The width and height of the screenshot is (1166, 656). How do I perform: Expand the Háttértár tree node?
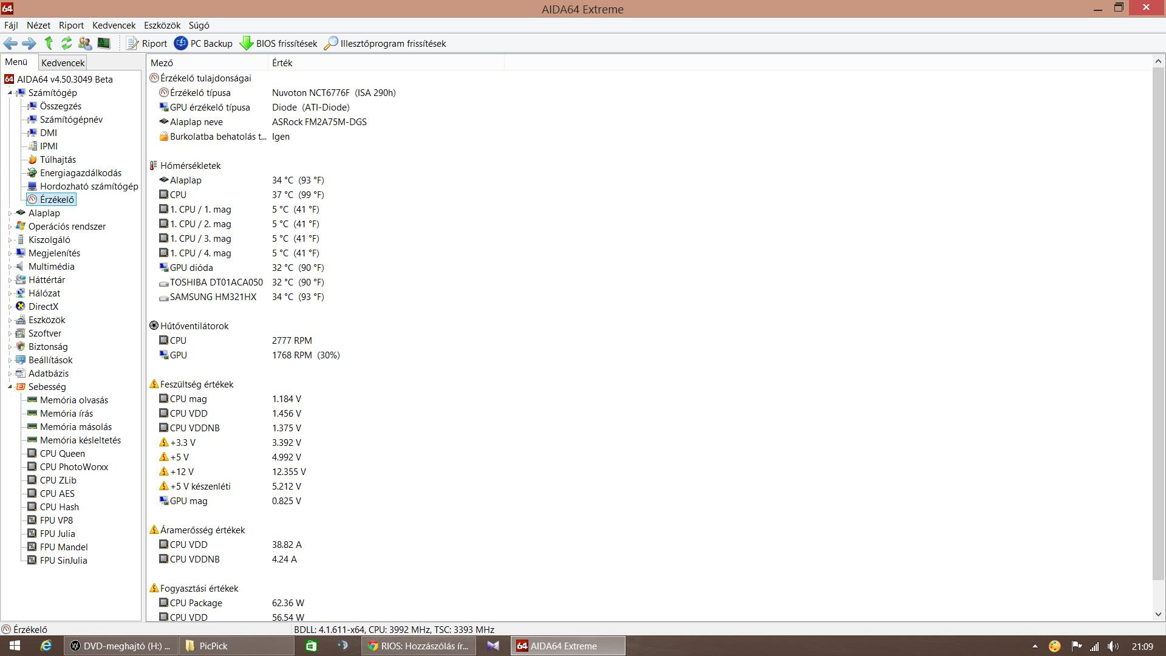click(10, 280)
